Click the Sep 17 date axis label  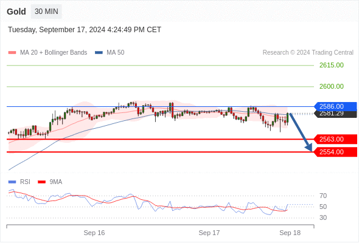pyautogui.click(x=209, y=233)
